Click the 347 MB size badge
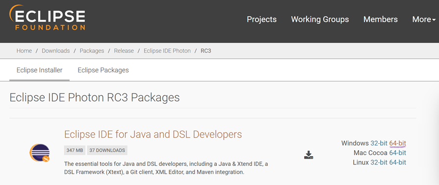The width and height of the screenshot is (439, 185). point(75,150)
